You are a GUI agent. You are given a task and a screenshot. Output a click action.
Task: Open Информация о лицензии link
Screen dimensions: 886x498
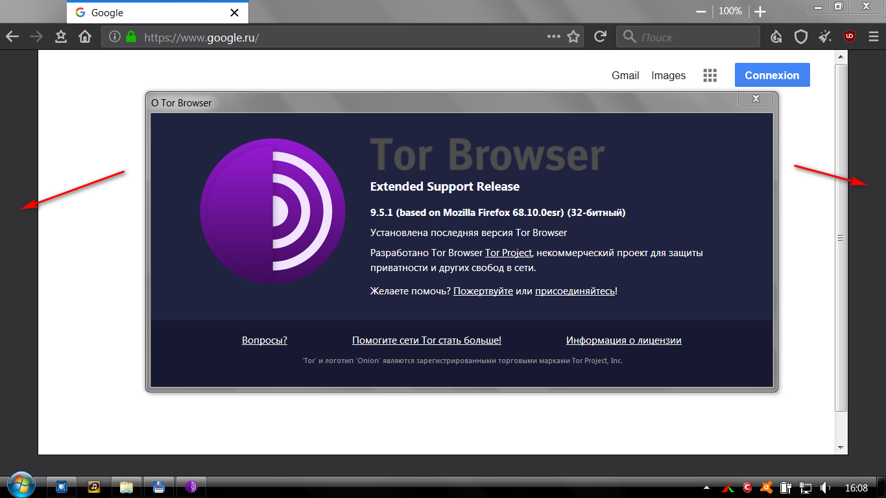(x=624, y=340)
